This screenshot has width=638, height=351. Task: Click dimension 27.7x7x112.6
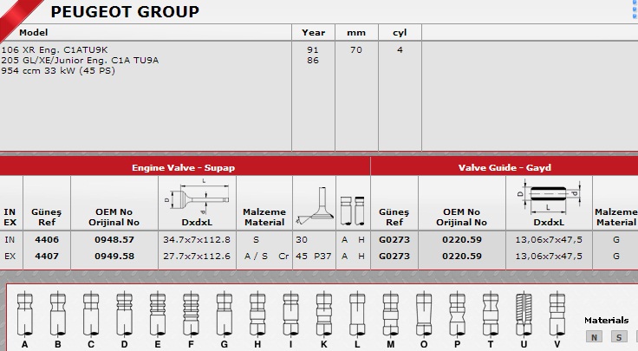click(197, 257)
